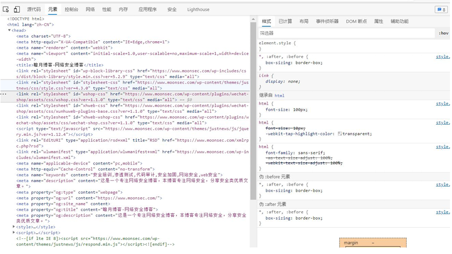Toggle the :hov element state button
452x254 pixels.
coord(443,33)
